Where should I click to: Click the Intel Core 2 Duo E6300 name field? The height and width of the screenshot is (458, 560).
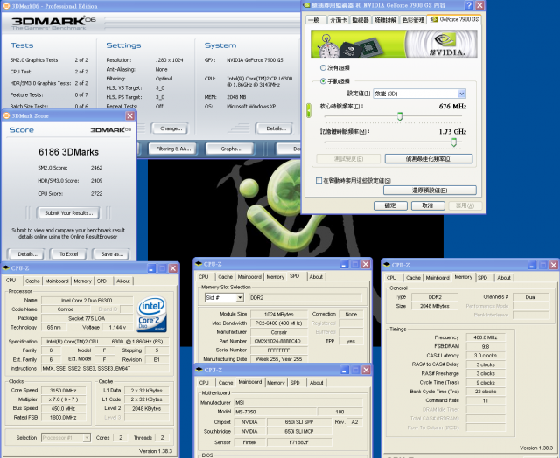87,301
